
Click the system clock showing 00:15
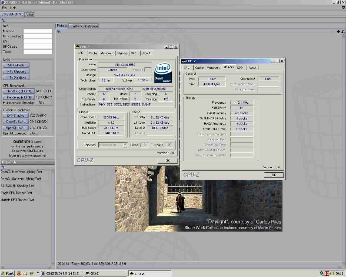[x=339, y=273]
